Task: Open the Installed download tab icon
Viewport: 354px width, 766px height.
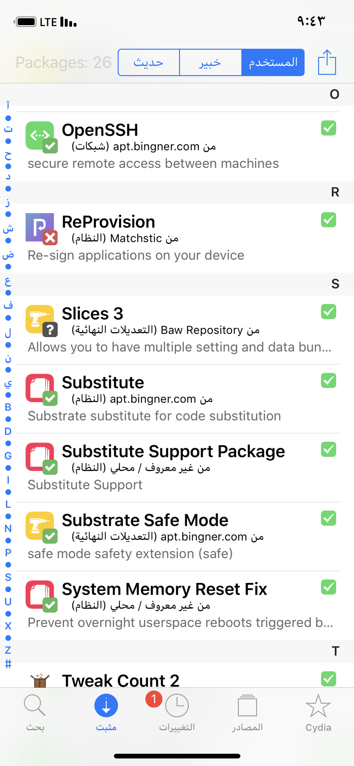Action: 106,705
